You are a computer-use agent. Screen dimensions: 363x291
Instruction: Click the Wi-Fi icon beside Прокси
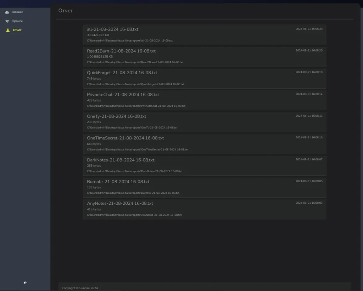coord(7,21)
